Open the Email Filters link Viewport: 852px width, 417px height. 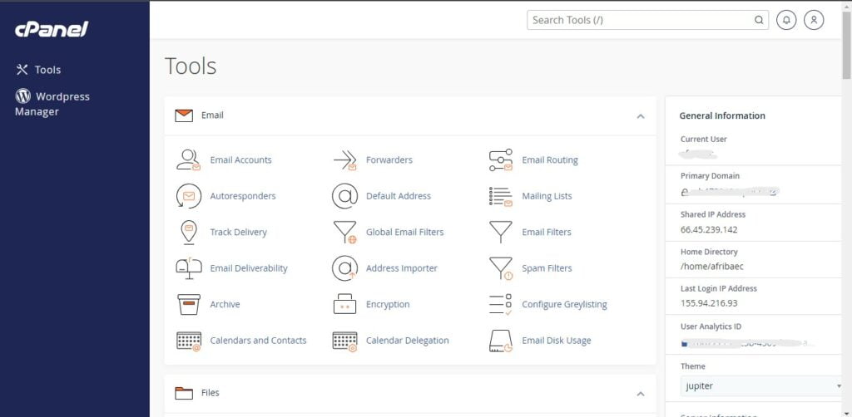pos(547,232)
